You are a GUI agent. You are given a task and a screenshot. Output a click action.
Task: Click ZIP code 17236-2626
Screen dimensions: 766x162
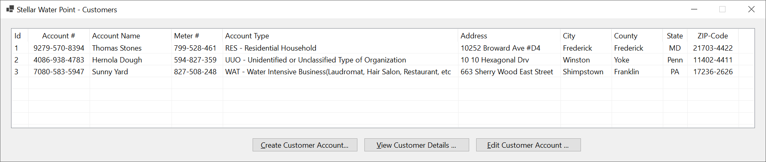pos(713,71)
